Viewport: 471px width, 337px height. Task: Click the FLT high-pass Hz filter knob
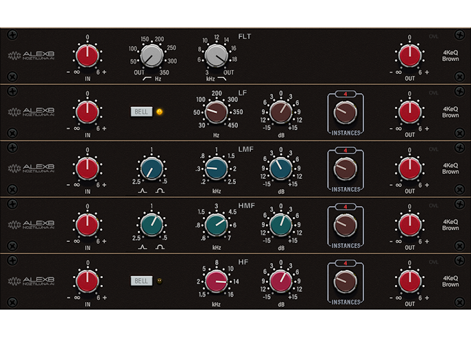[152, 55]
